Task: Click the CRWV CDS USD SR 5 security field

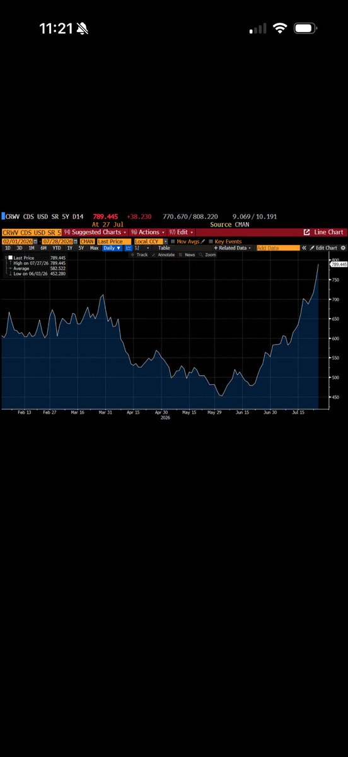Action: click(32, 232)
